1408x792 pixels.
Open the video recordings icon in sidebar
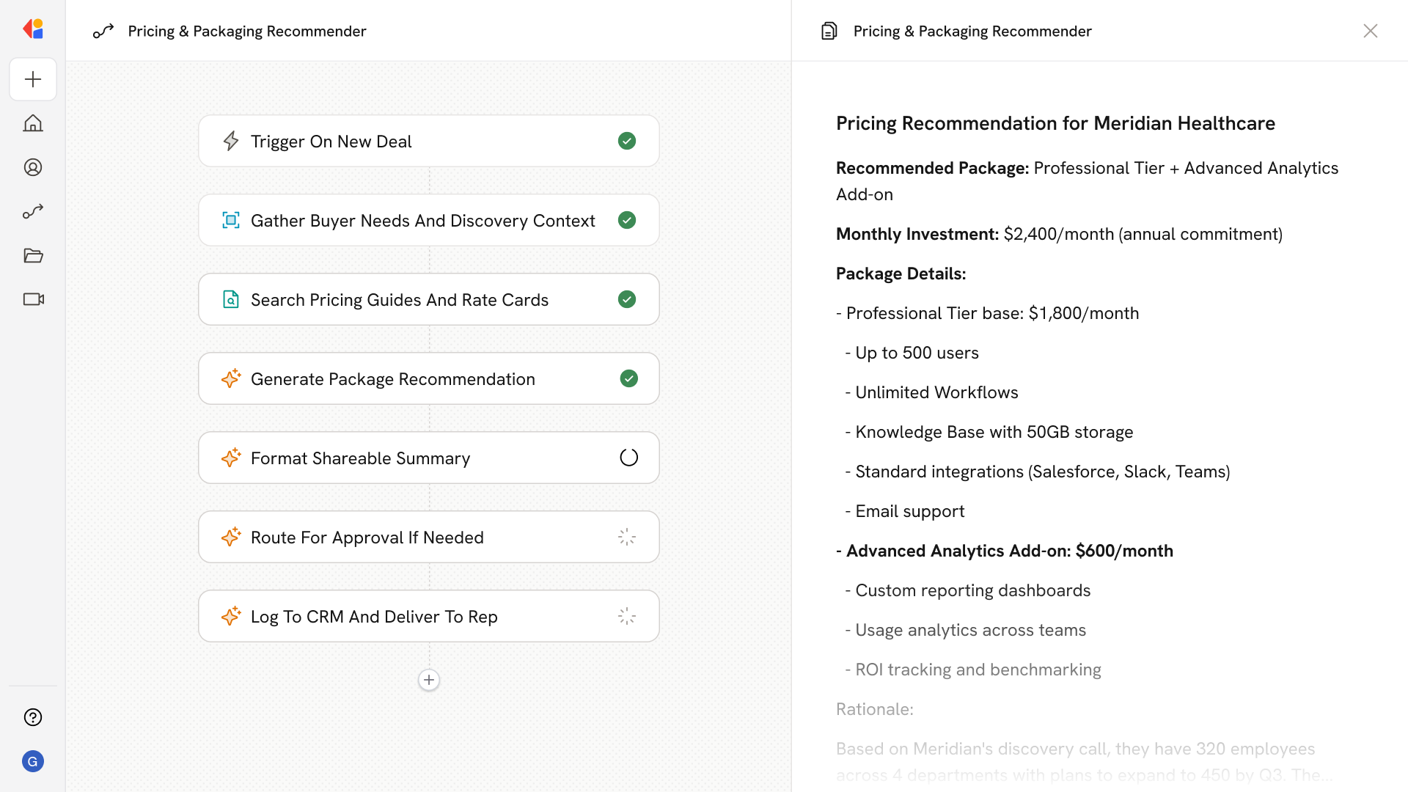click(33, 299)
